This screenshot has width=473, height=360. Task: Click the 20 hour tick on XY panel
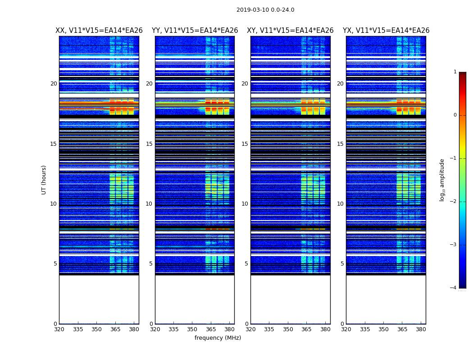245,84
